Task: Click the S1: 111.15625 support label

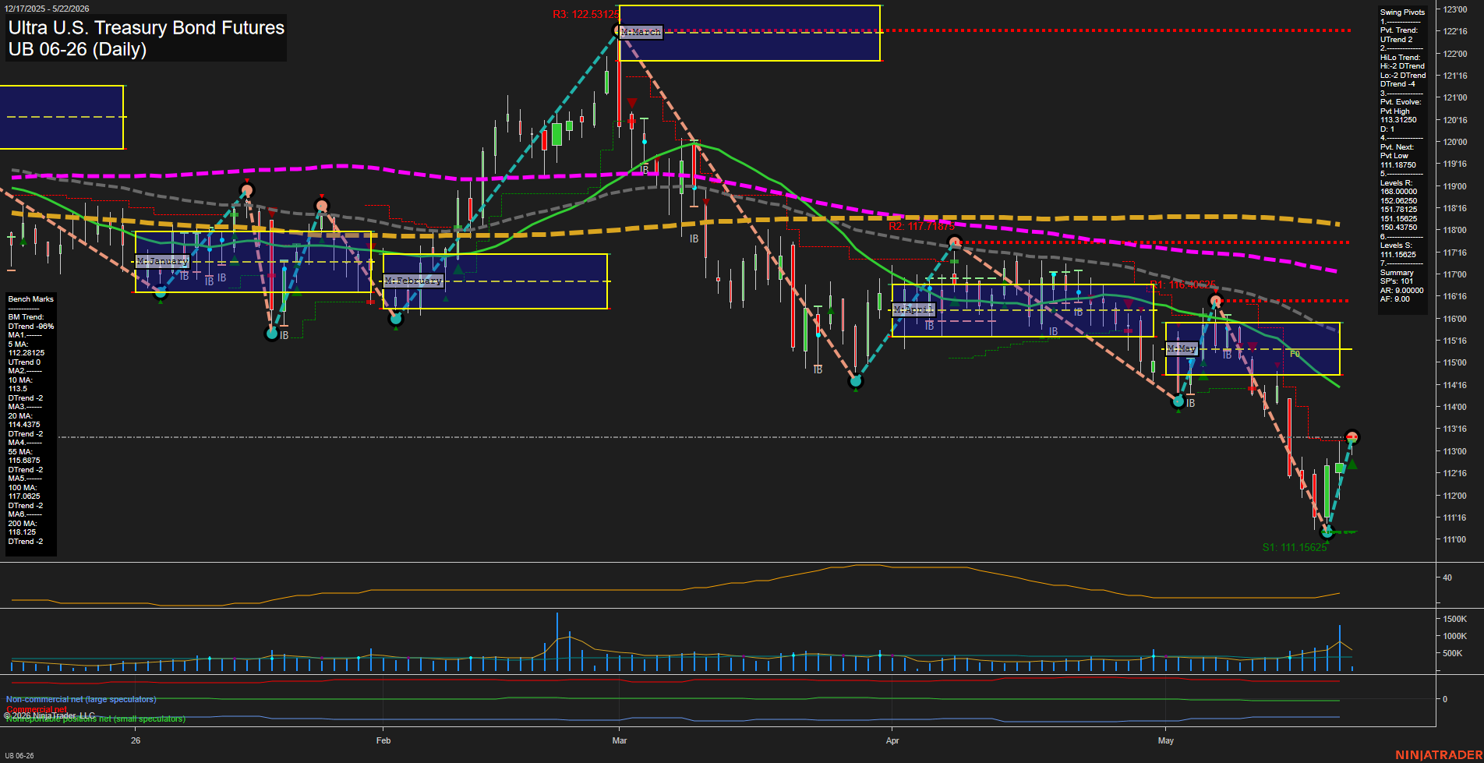Action: tap(1295, 547)
